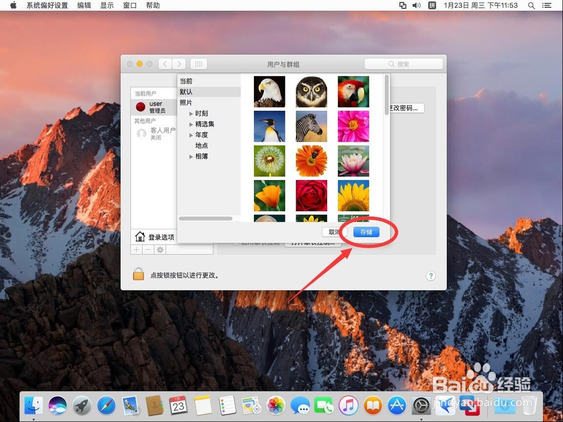The width and height of the screenshot is (563, 422).
Task: Select the pink dahlia flower picture
Action: (x=354, y=126)
